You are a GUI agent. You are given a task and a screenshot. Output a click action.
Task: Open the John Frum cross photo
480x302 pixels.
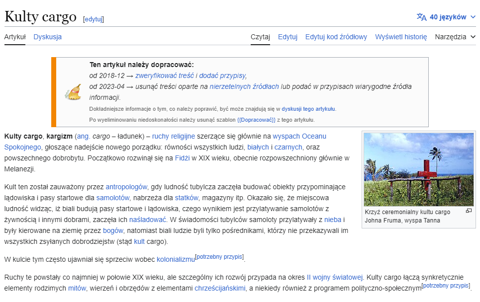click(x=418, y=169)
